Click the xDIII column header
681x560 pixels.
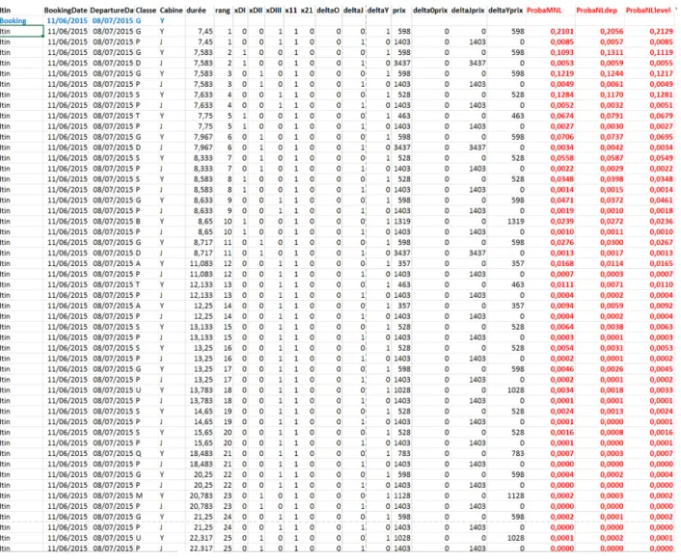[274, 10]
